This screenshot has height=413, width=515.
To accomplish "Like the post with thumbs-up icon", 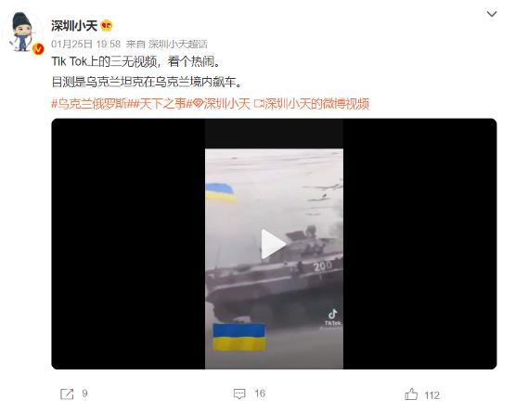I will (x=411, y=394).
